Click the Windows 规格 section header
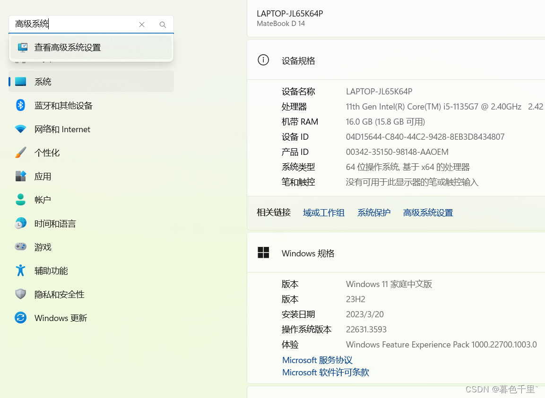545x398 pixels. [396, 253]
